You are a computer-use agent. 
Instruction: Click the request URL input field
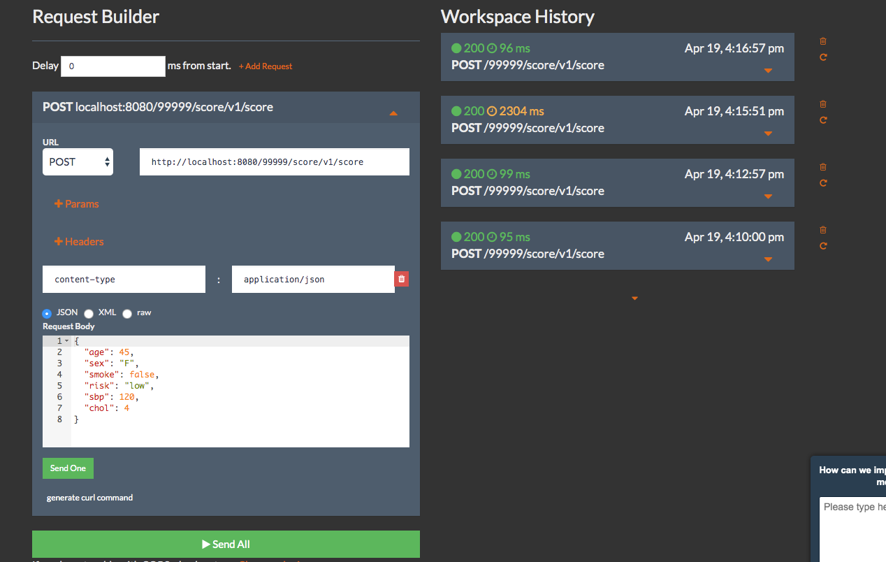pos(275,161)
